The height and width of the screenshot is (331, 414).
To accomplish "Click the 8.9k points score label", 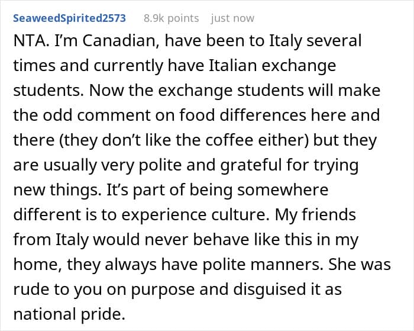I will coord(172,18).
